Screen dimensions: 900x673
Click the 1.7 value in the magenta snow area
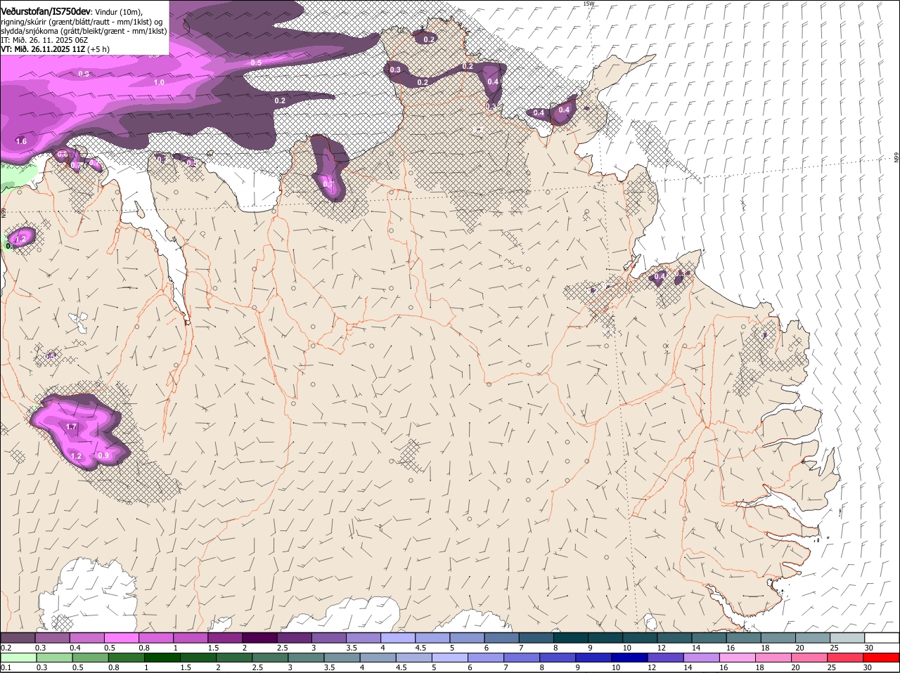[71, 426]
